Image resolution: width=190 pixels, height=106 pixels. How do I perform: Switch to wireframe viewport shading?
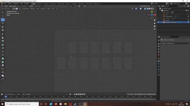click(x=148, y=9)
